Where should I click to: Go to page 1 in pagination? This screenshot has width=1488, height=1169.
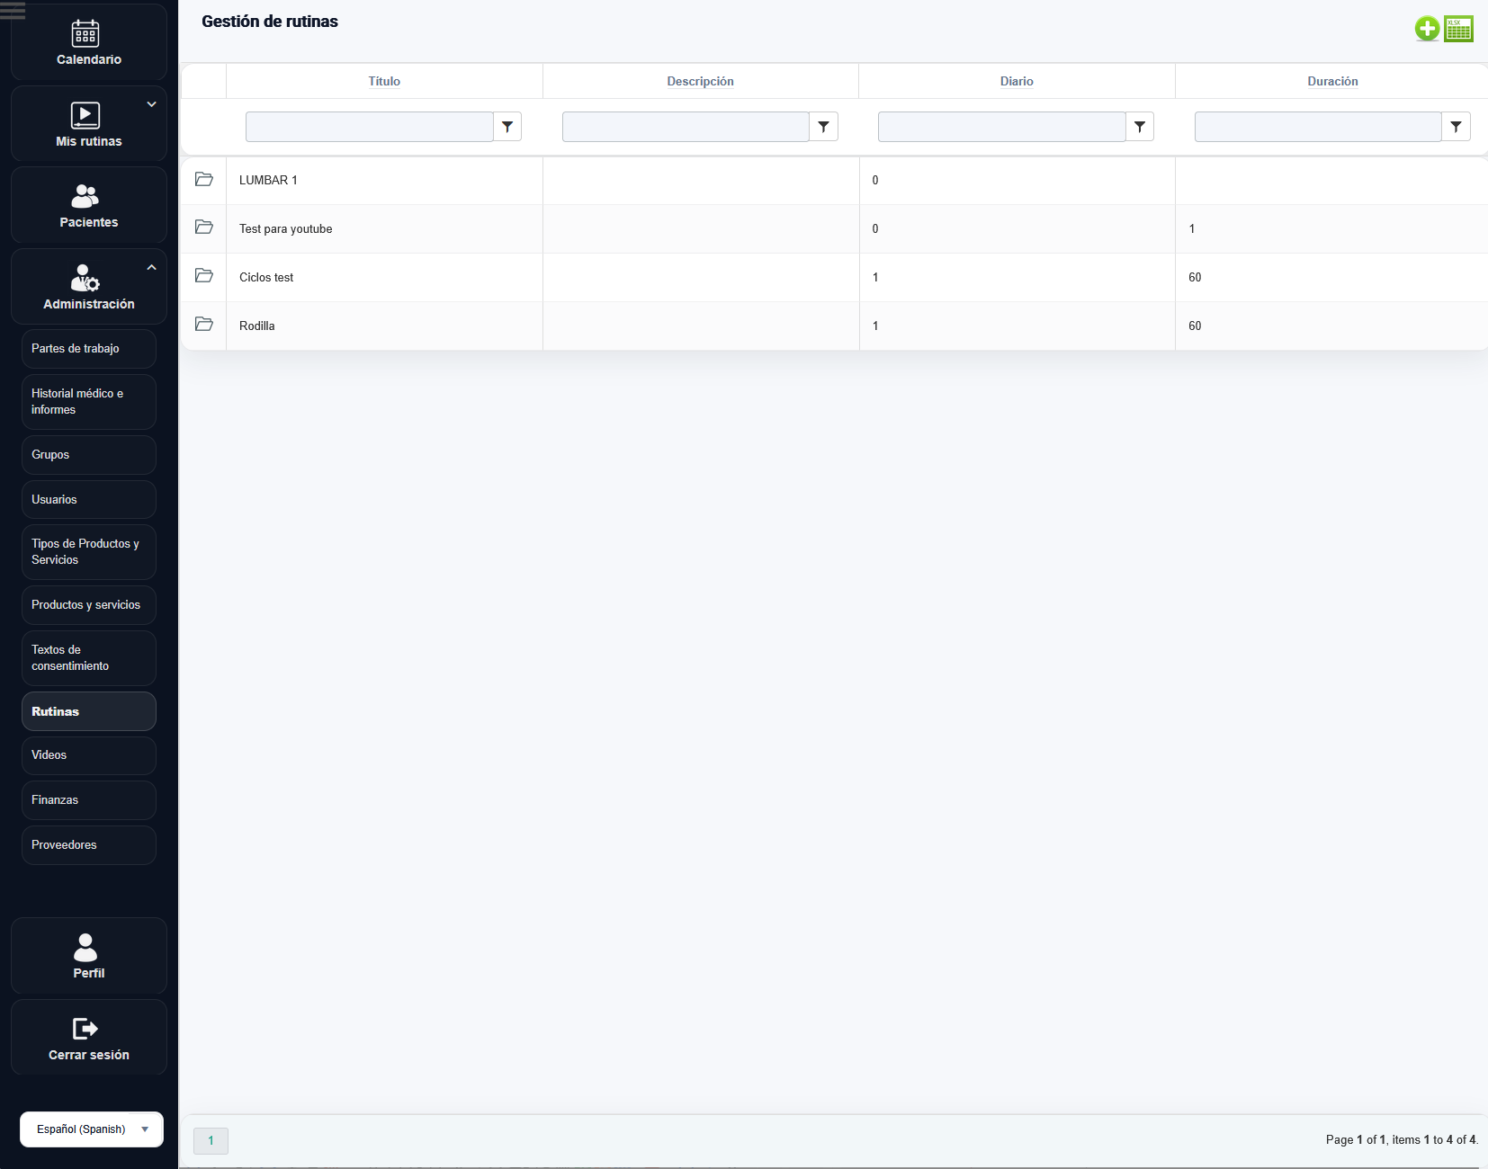211,1140
